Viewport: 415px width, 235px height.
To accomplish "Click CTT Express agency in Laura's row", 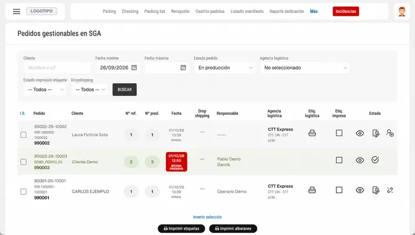I will (x=280, y=129).
